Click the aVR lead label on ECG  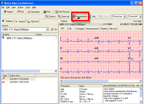[96, 38]
